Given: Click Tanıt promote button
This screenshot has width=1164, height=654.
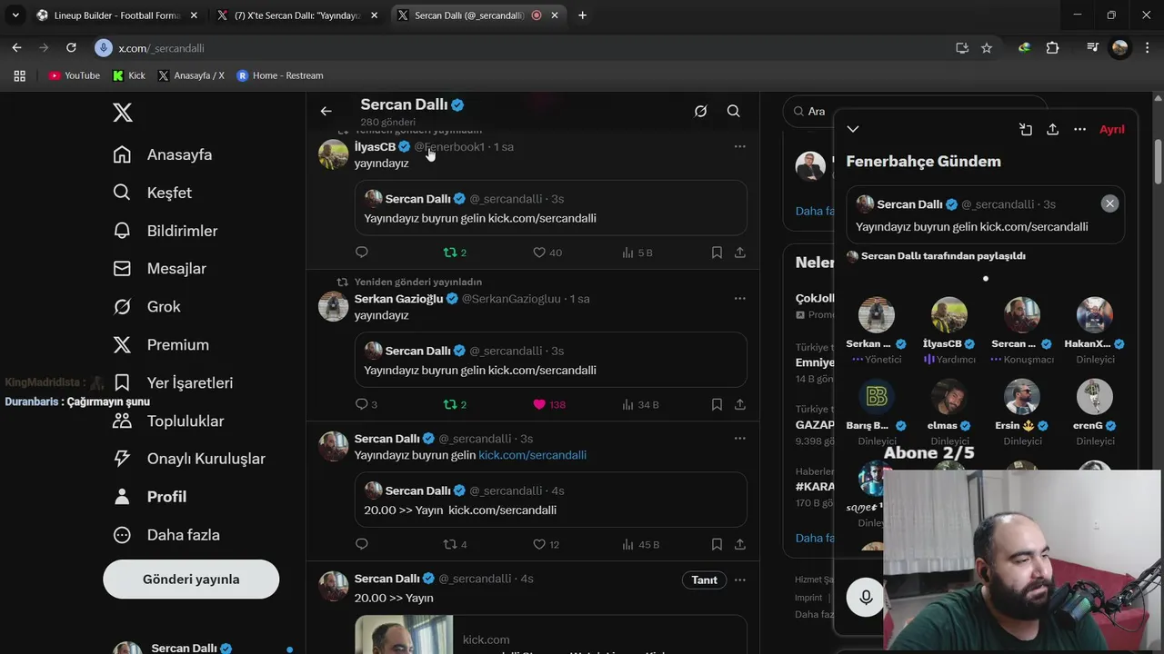Looking at the screenshot, I should (704, 580).
